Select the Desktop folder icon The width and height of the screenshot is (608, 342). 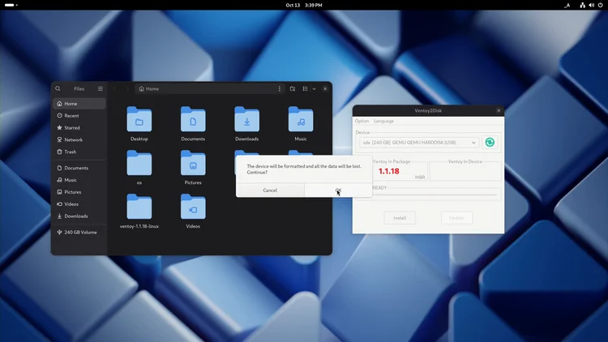pyautogui.click(x=139, y=119)
